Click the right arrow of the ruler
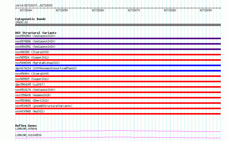Image resolution: width=228 pixels, height=141 pixels. point(220,8)
